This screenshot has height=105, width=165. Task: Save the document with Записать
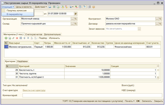[147, 101]
